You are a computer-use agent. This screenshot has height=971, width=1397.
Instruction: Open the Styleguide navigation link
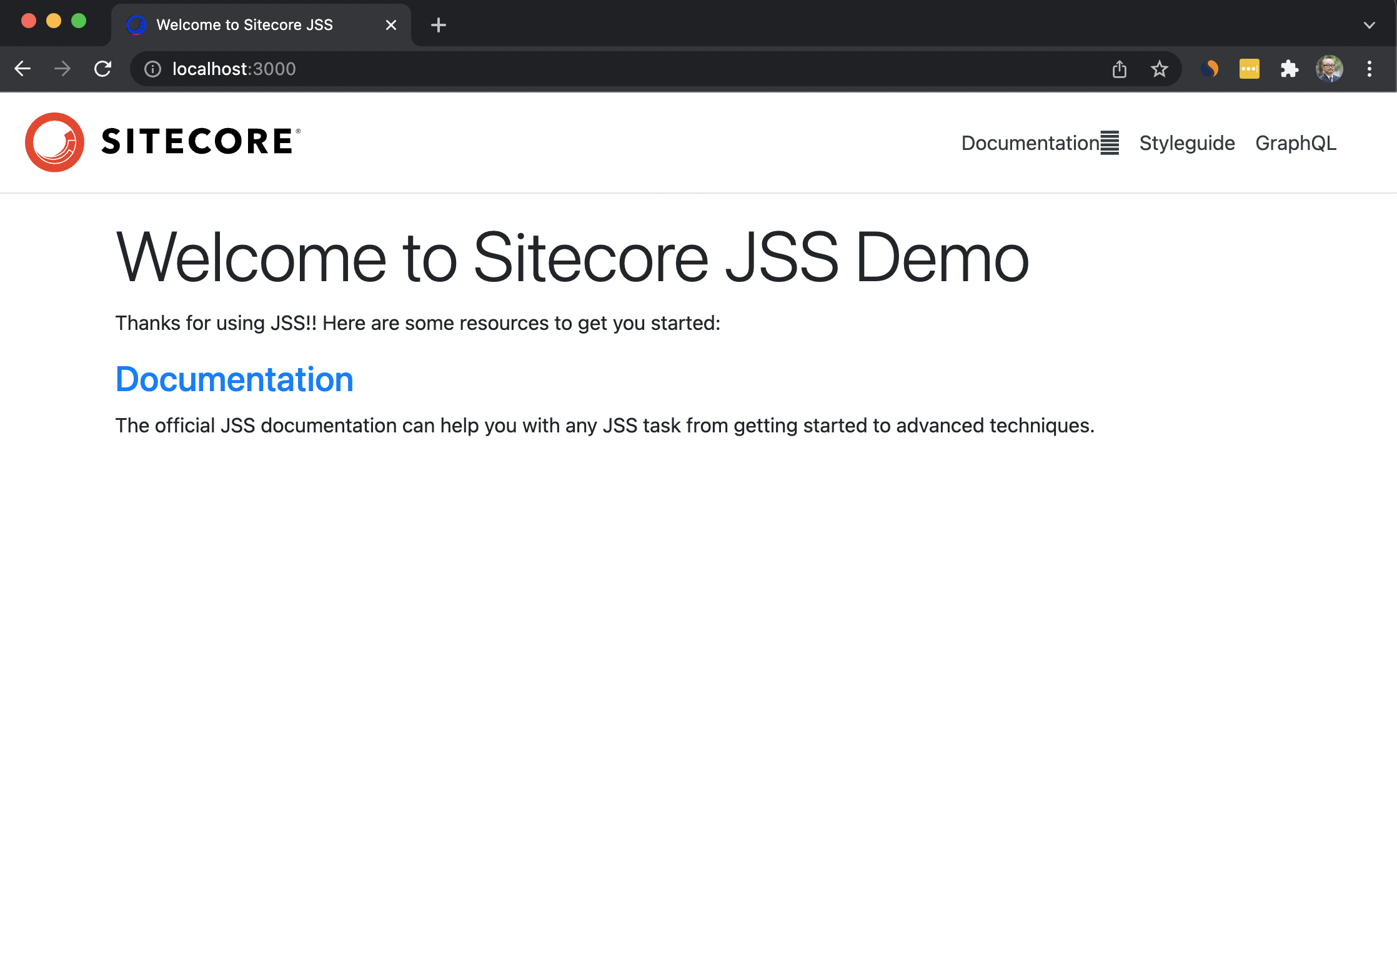tap(1187, 143)
